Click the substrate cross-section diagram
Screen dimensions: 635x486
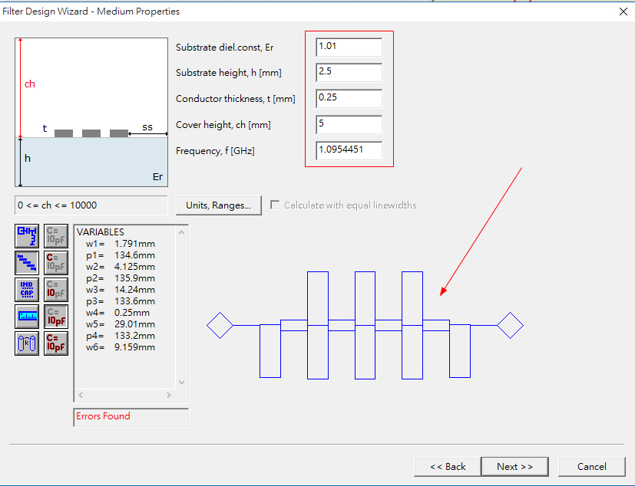pos(91,112)
